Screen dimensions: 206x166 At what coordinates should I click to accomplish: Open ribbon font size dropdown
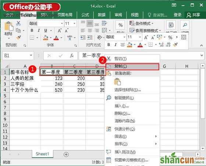tap(74, 23)
